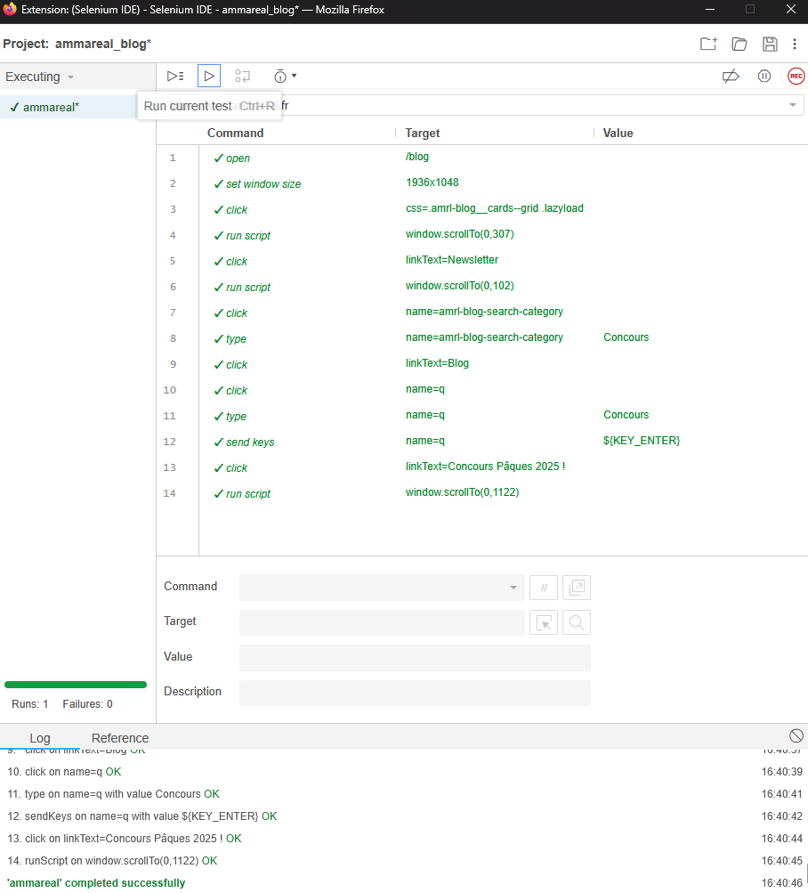Switch to the Log tab
The image size is (808, 893).
point(40,738)
